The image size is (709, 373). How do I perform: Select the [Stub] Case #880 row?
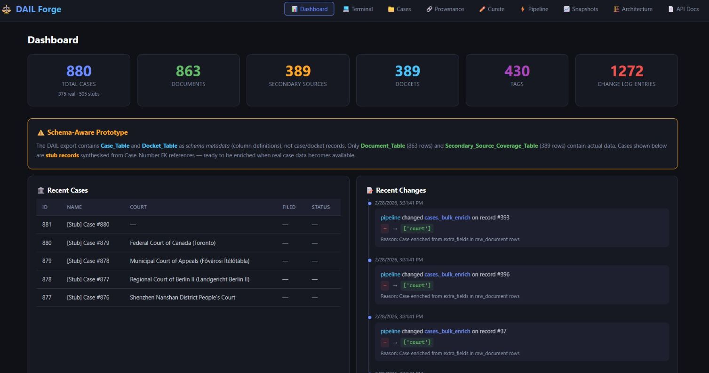coord(188,225)
